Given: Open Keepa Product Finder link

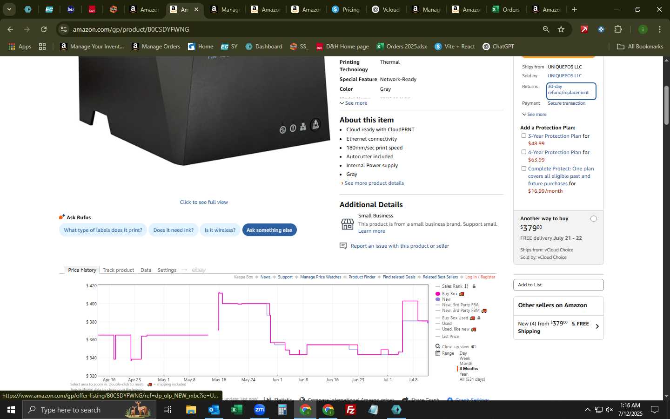Looking at the screenshot, I should point(362,277).
